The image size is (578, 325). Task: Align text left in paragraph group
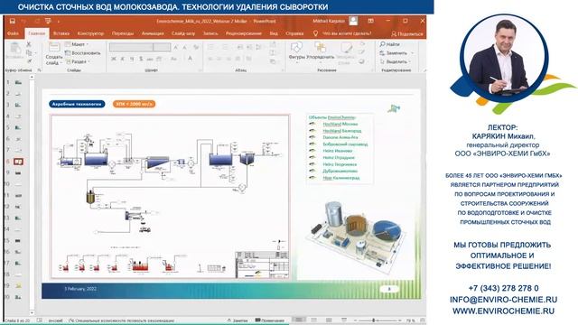210,59
